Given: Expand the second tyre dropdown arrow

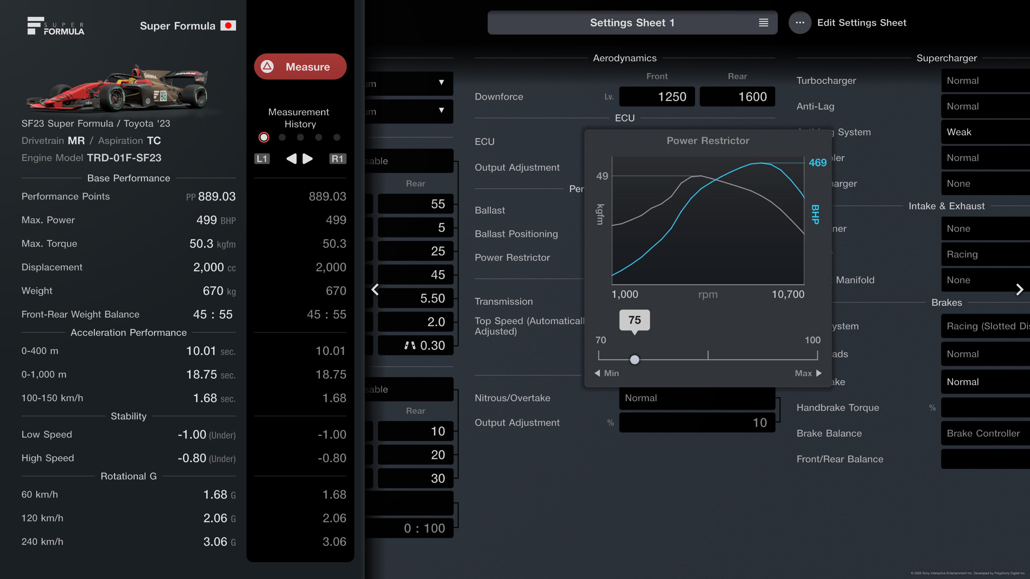Looking at the screenshot, I should (441, 110).
